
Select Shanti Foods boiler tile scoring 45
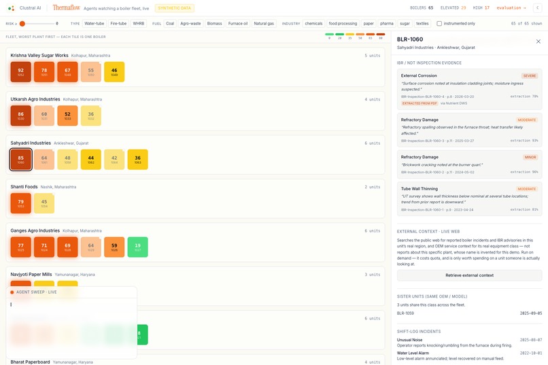coord(44,203)
